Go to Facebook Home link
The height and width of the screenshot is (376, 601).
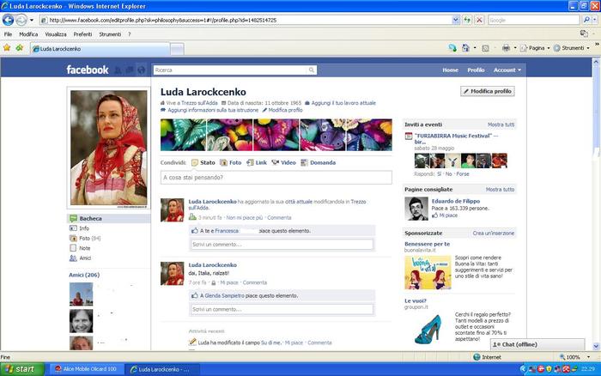click(x=451, y=70)
